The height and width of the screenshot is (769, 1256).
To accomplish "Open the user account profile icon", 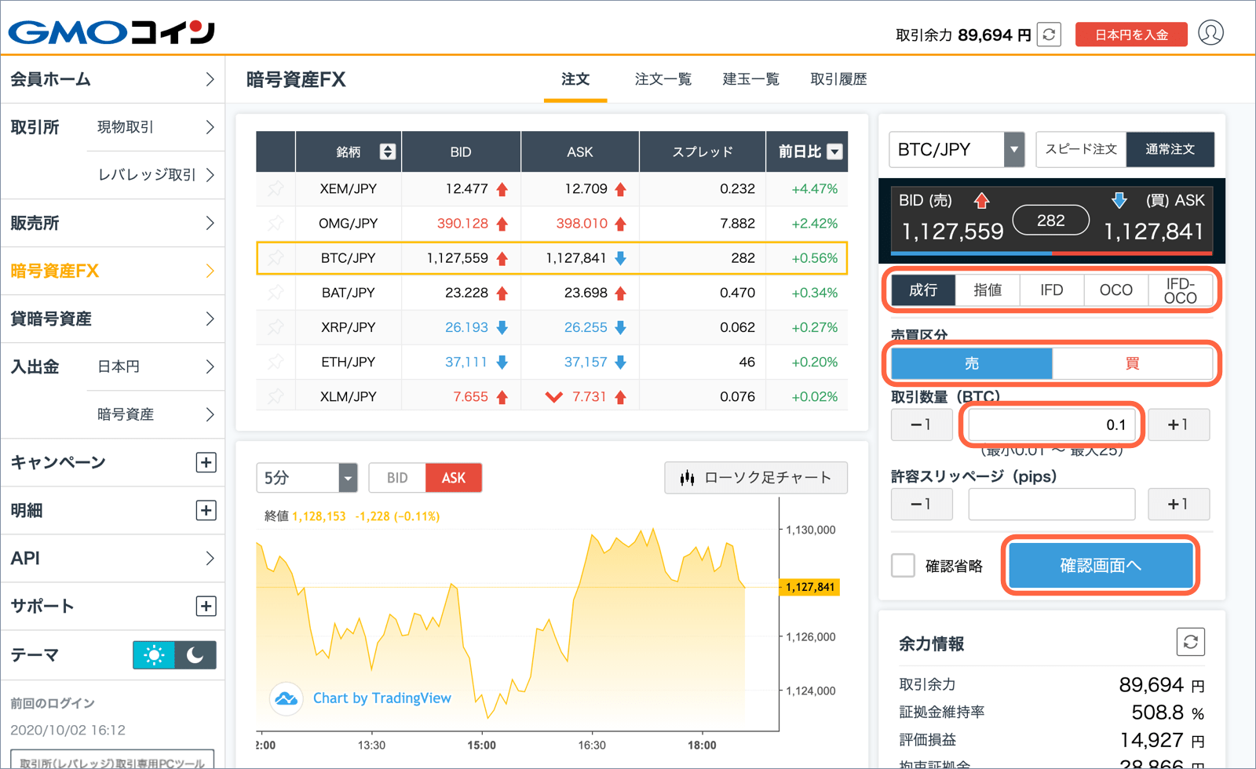I will click(x=1210, y=33).
